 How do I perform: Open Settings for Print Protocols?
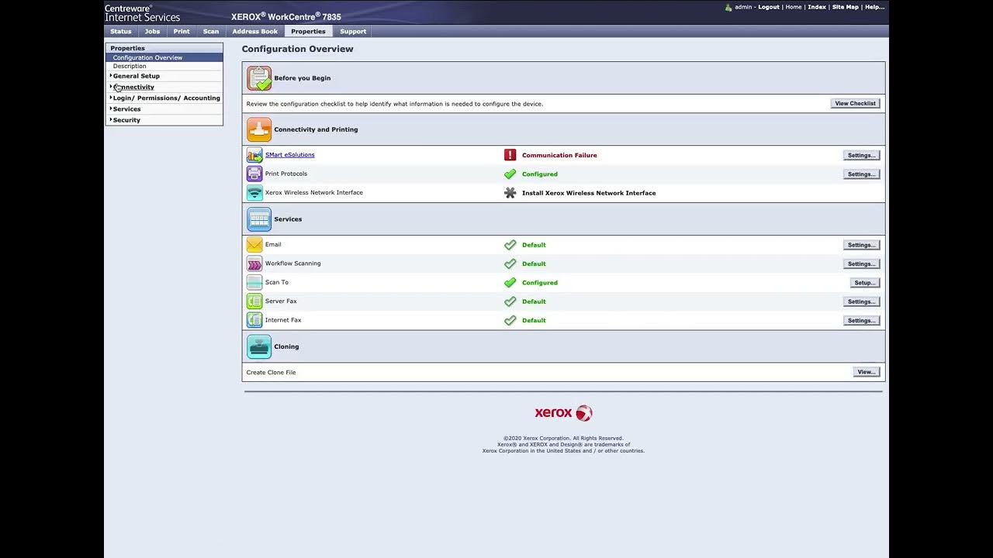tap(861, 174)
